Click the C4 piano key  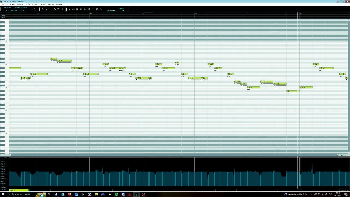pyautogui.click(x=4, y=64)
